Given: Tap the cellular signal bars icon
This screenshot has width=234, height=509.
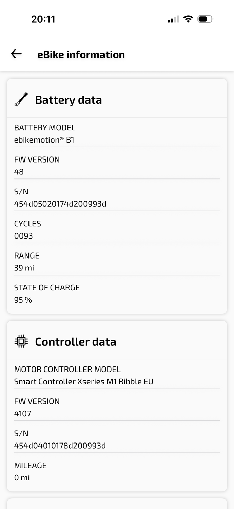Looking at the screenshot, I should coord(173,19).
